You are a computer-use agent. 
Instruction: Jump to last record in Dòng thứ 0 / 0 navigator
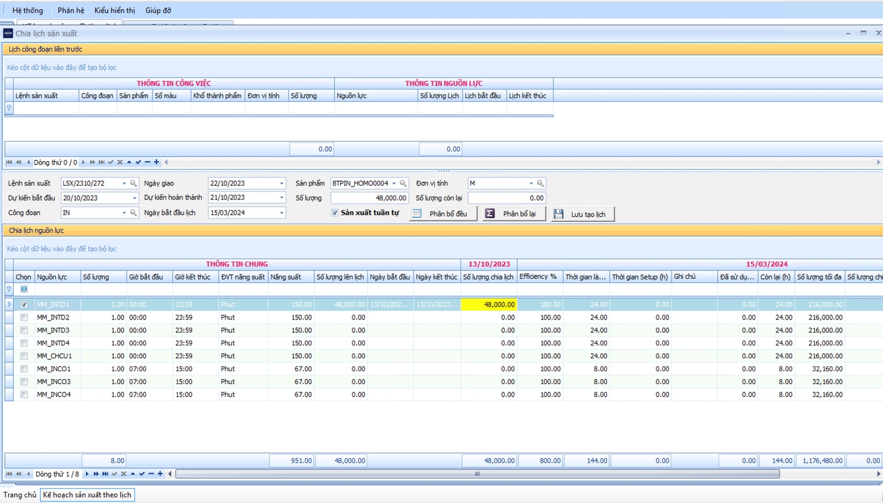pos(102,162)
